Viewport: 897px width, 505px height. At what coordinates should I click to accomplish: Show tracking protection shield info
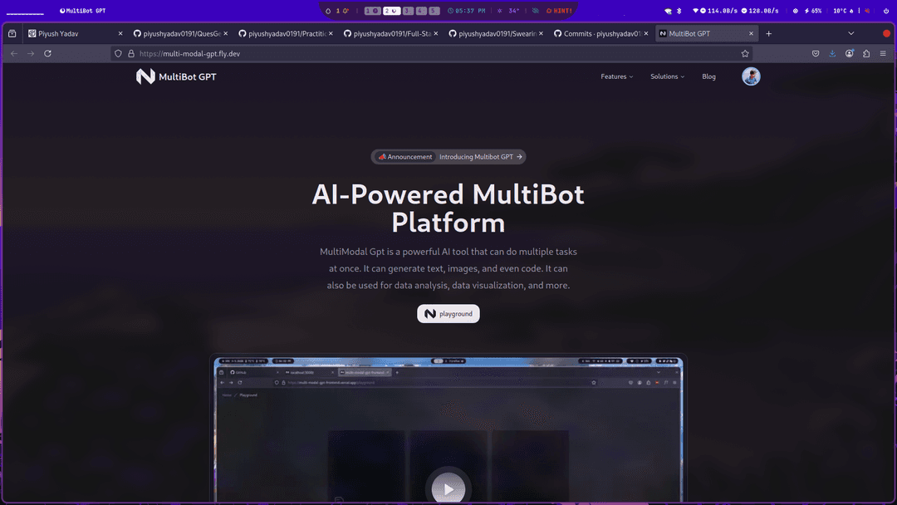tap(119, 54)
